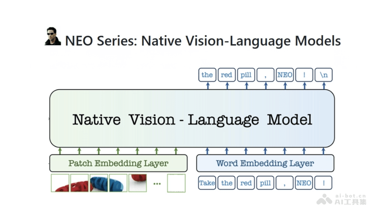Select the 'Take' input token box

207,183
